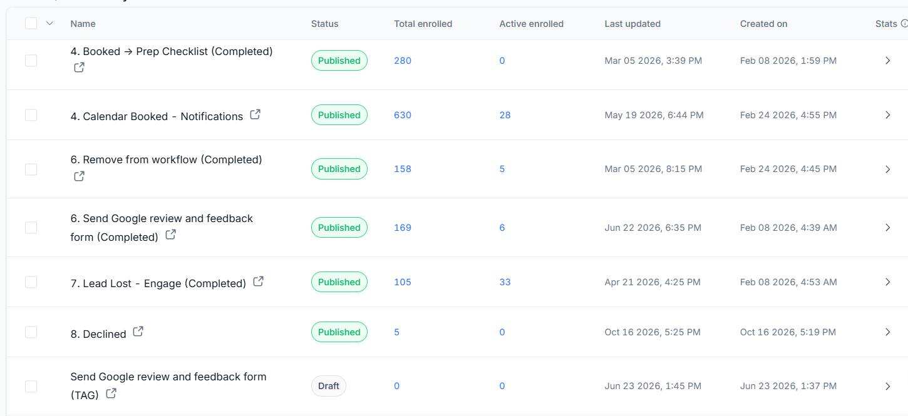The width and height of the screenshot is (908, 416).
Task: Click the Stats info icon in header
Action: [x=904, y=24]
